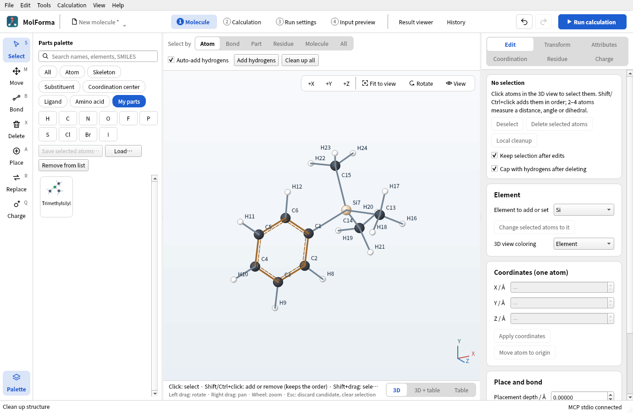
Task: Switch to the Transform tab
Action: 557,45
